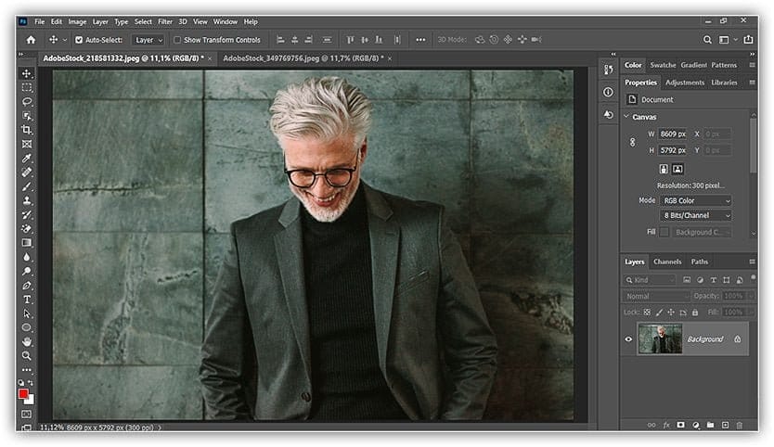Image resolution: width=774 pixels, height=447 pixels.
Task: Select the Hand tool
Action: 27,341
